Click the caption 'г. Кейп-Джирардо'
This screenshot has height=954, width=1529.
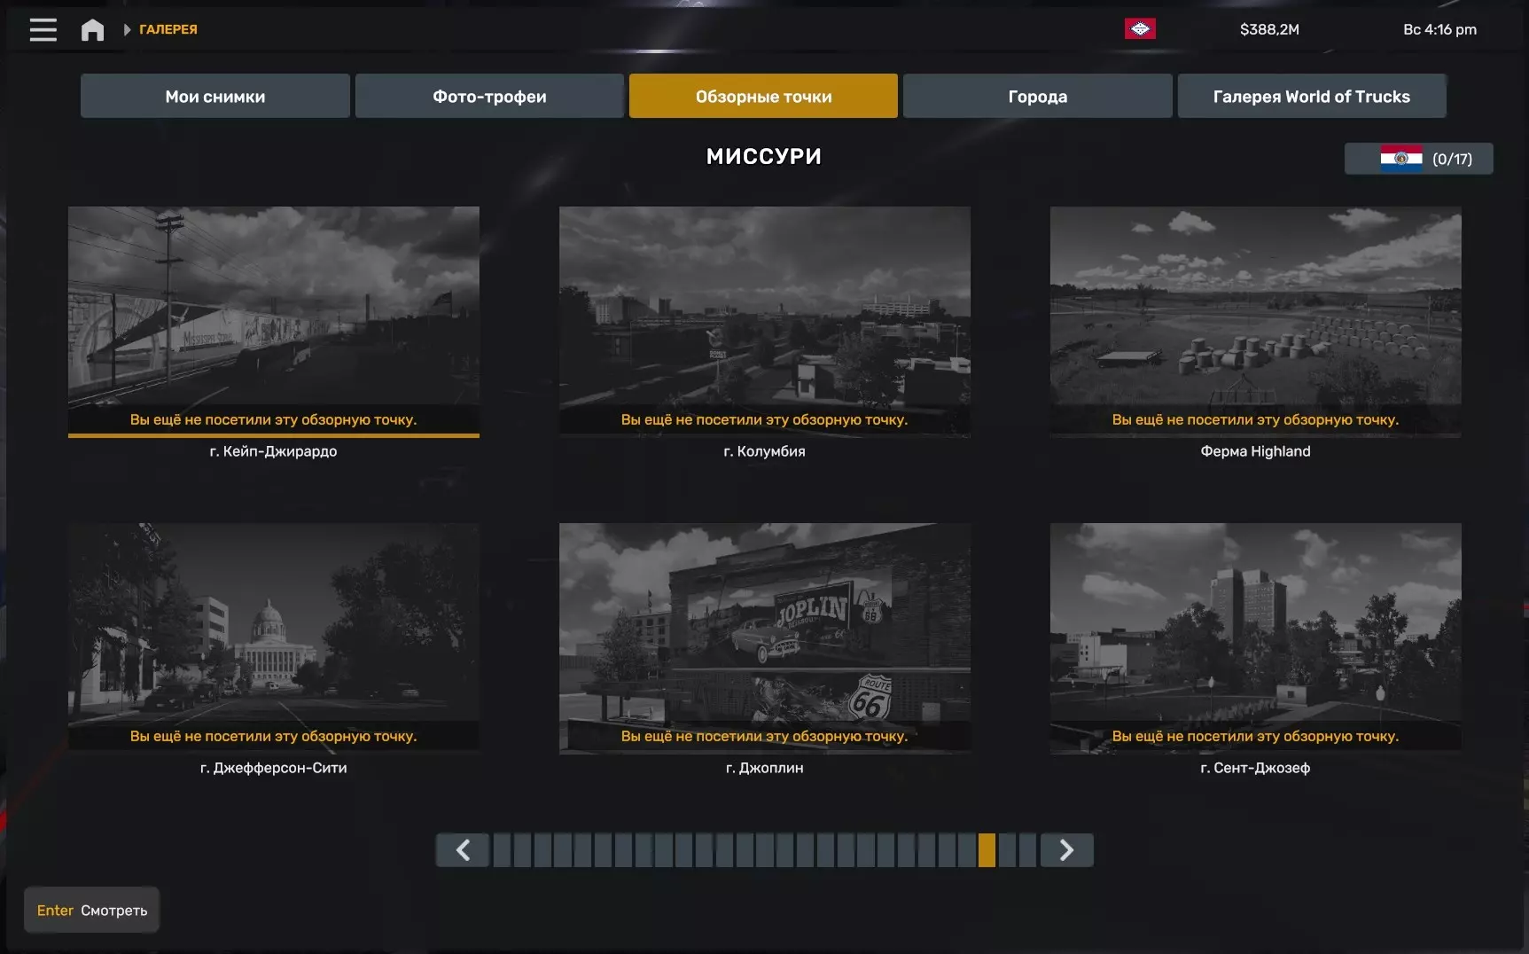tap(273, 451)
